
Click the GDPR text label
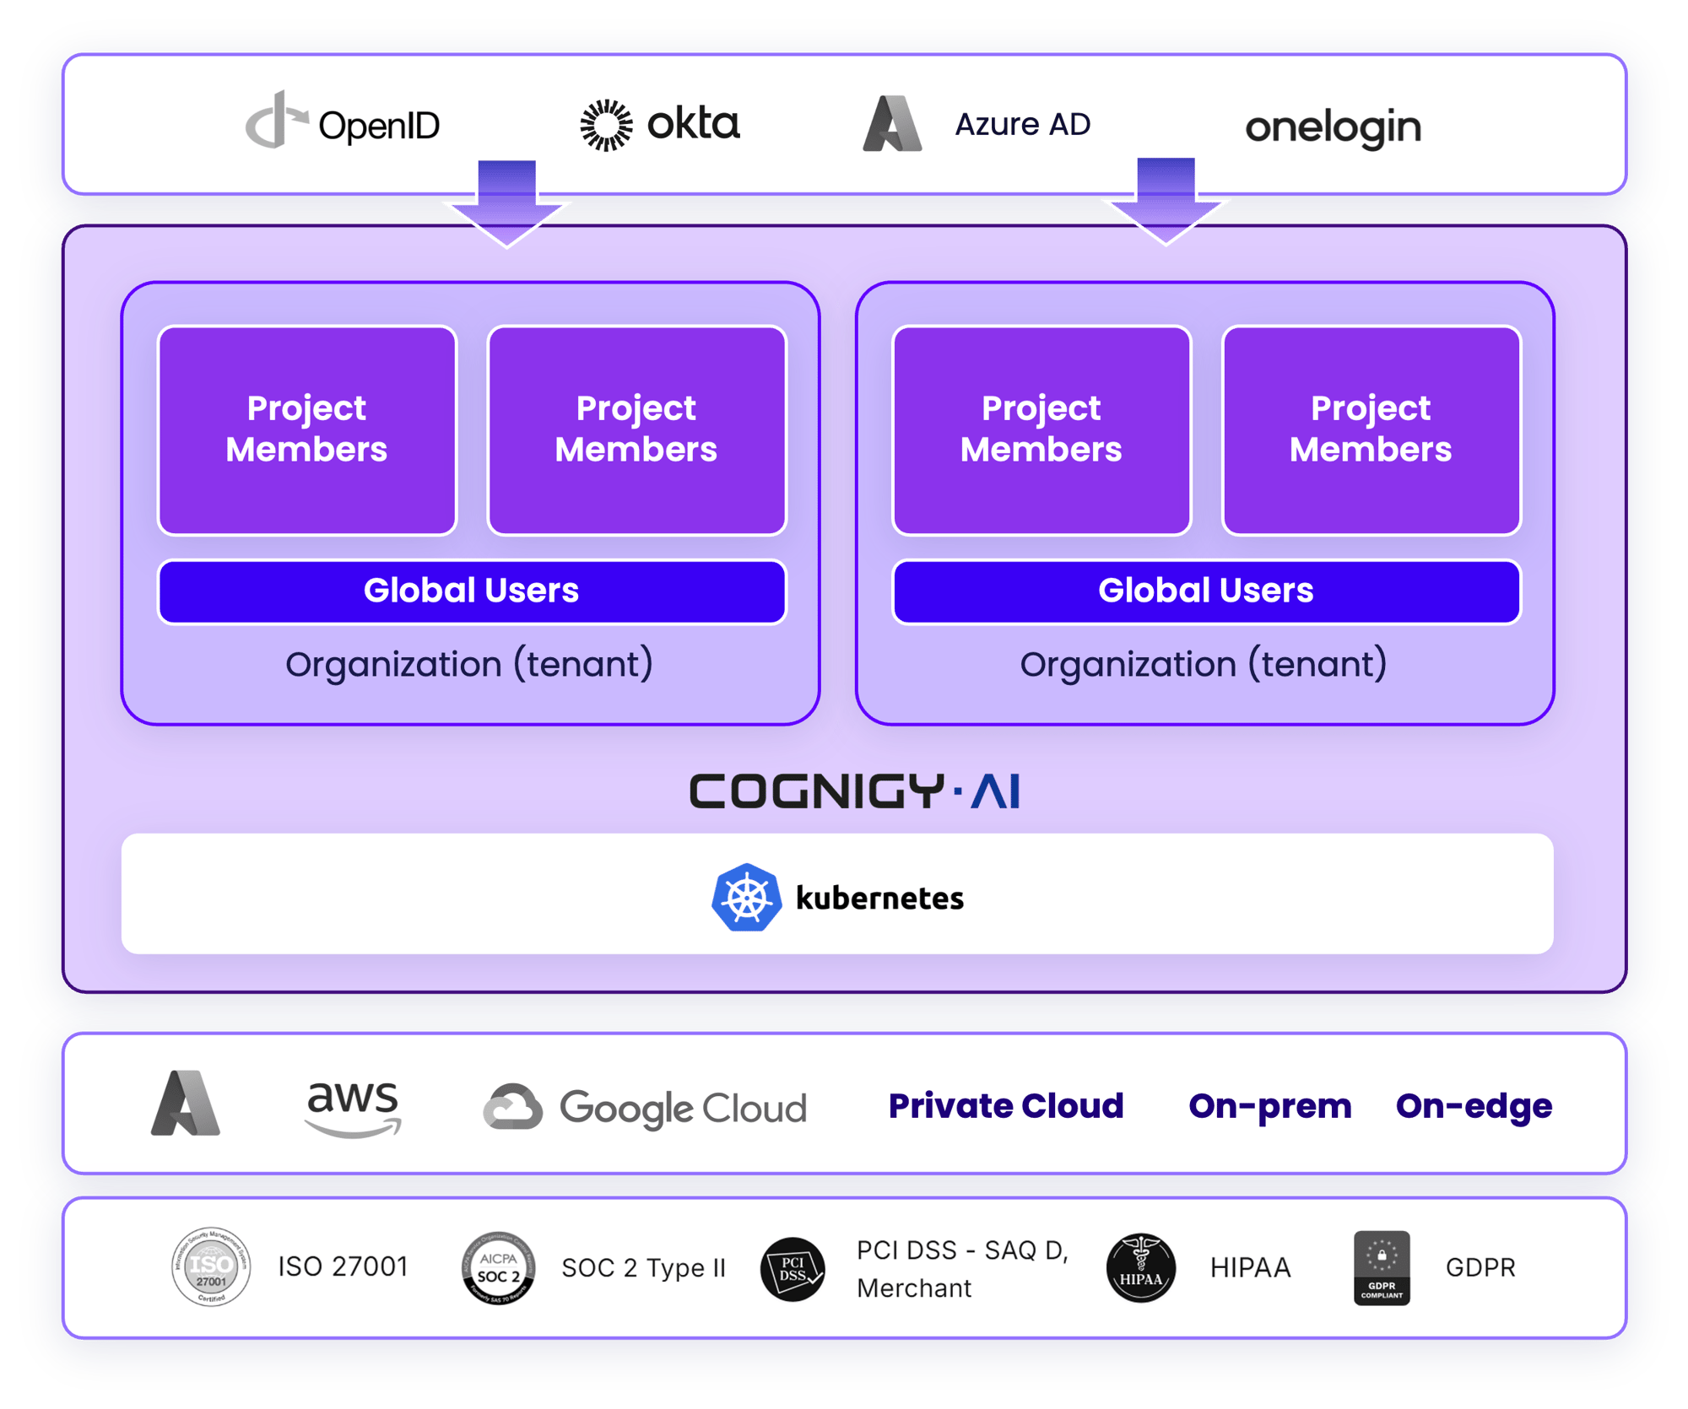click(1481, 1267)
